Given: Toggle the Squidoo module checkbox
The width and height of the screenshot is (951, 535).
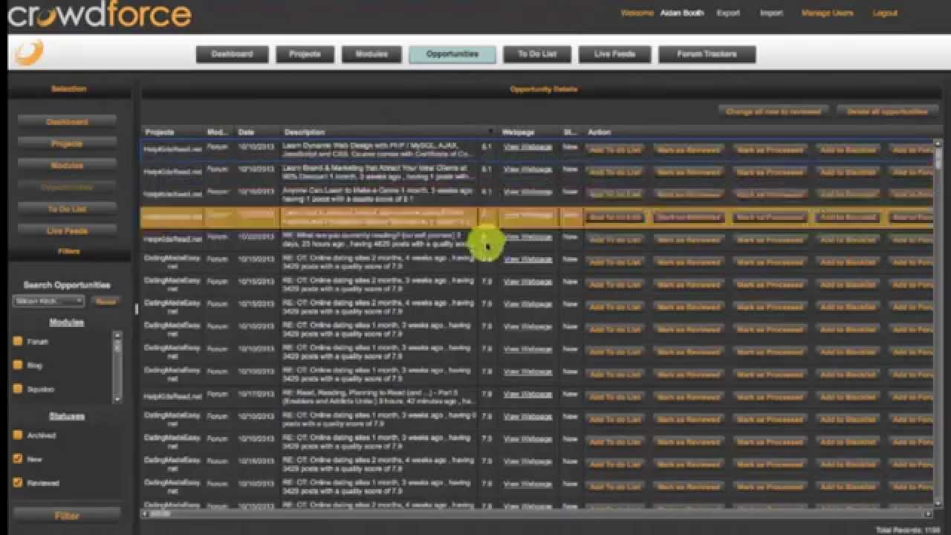Looking at the screenshot, I should pos(18,389).
